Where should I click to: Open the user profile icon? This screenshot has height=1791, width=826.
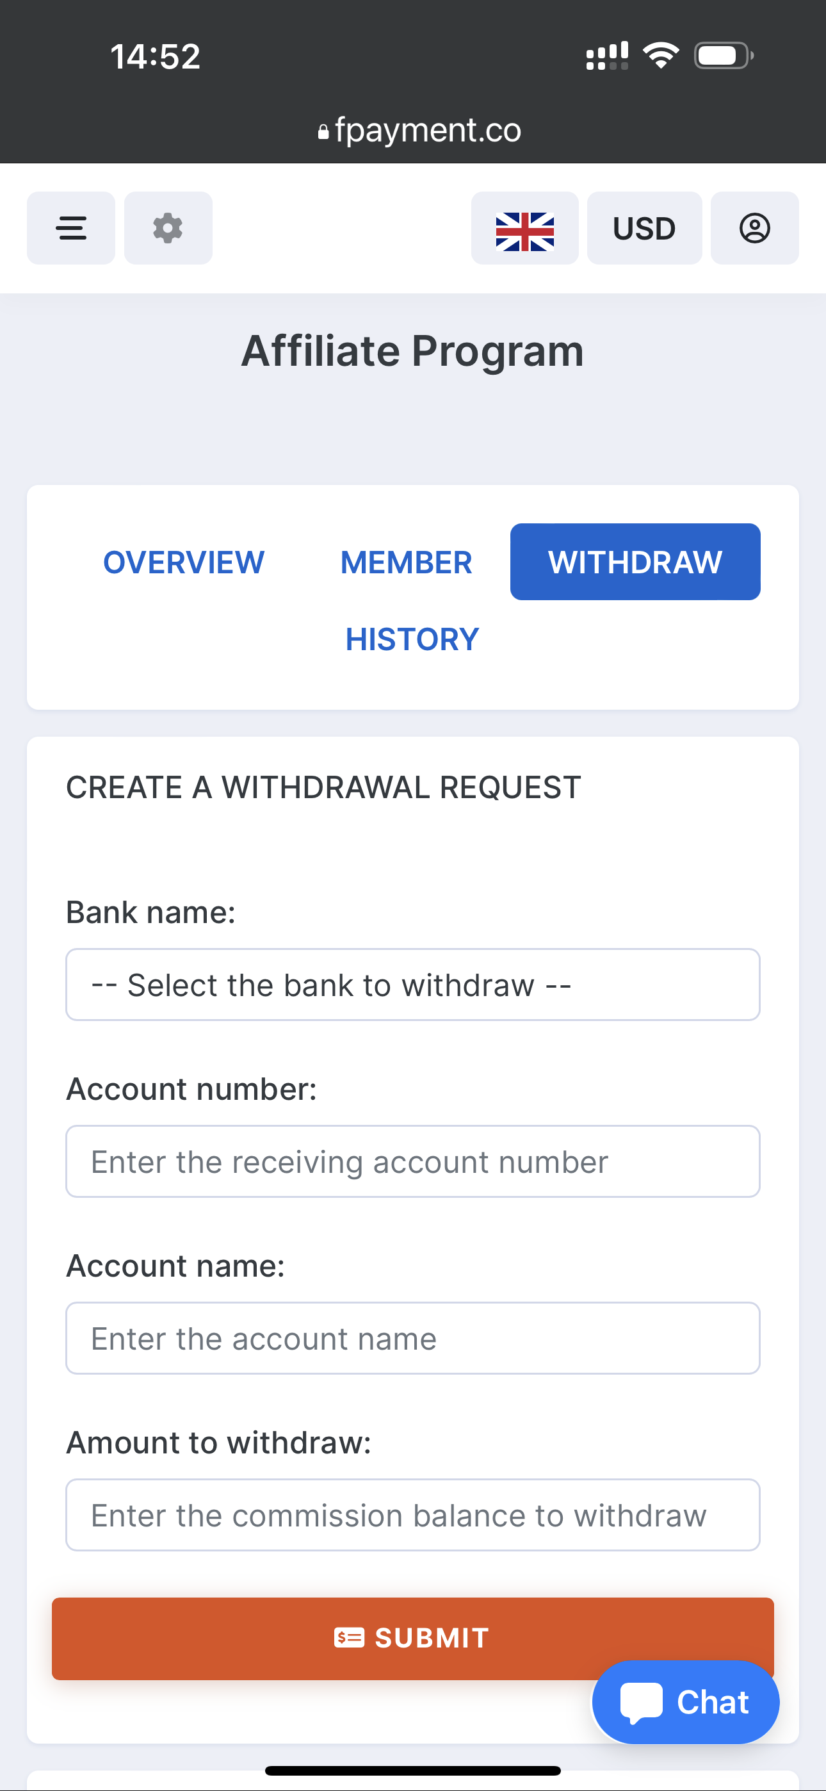(754, 228)
